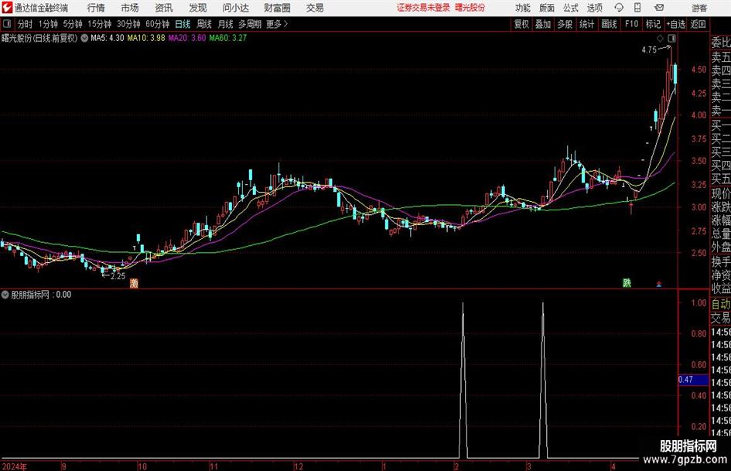Open the headset customer service icon

(619, 8)
